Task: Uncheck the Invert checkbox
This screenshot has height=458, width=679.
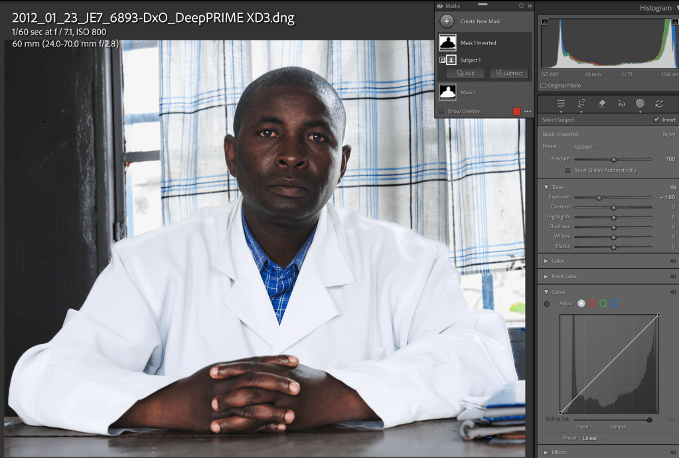Action: pyautogui.click(x=656, y=120)
